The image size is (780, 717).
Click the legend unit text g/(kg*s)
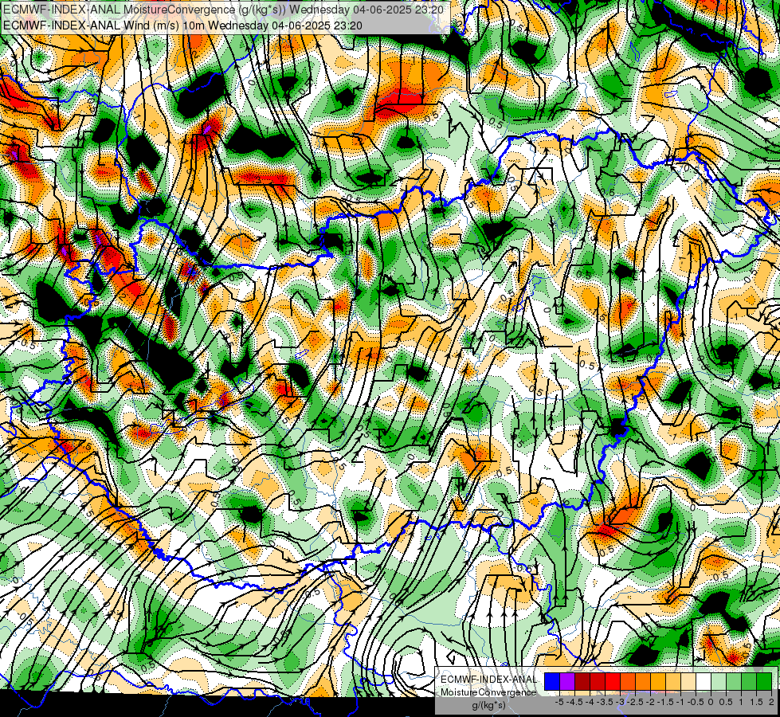(x=488, y=705)
